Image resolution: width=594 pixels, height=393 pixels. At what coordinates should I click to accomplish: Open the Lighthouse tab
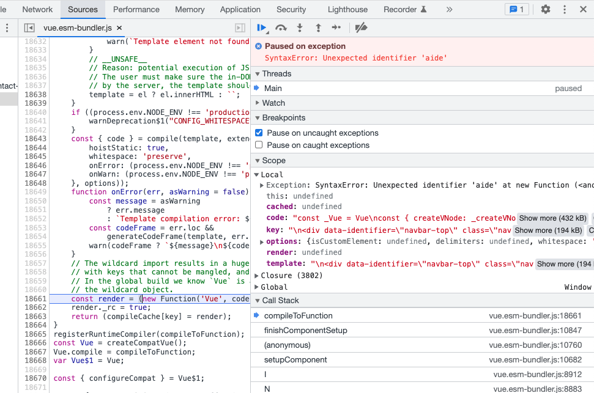(x=347, y=9)
